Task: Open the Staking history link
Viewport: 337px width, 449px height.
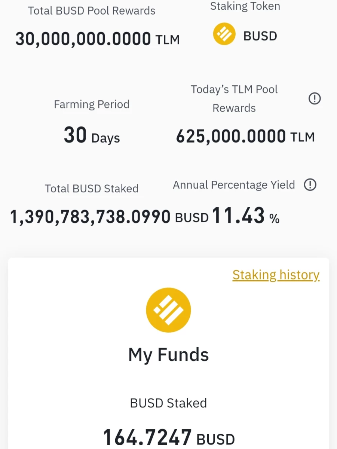Action: 276,275
